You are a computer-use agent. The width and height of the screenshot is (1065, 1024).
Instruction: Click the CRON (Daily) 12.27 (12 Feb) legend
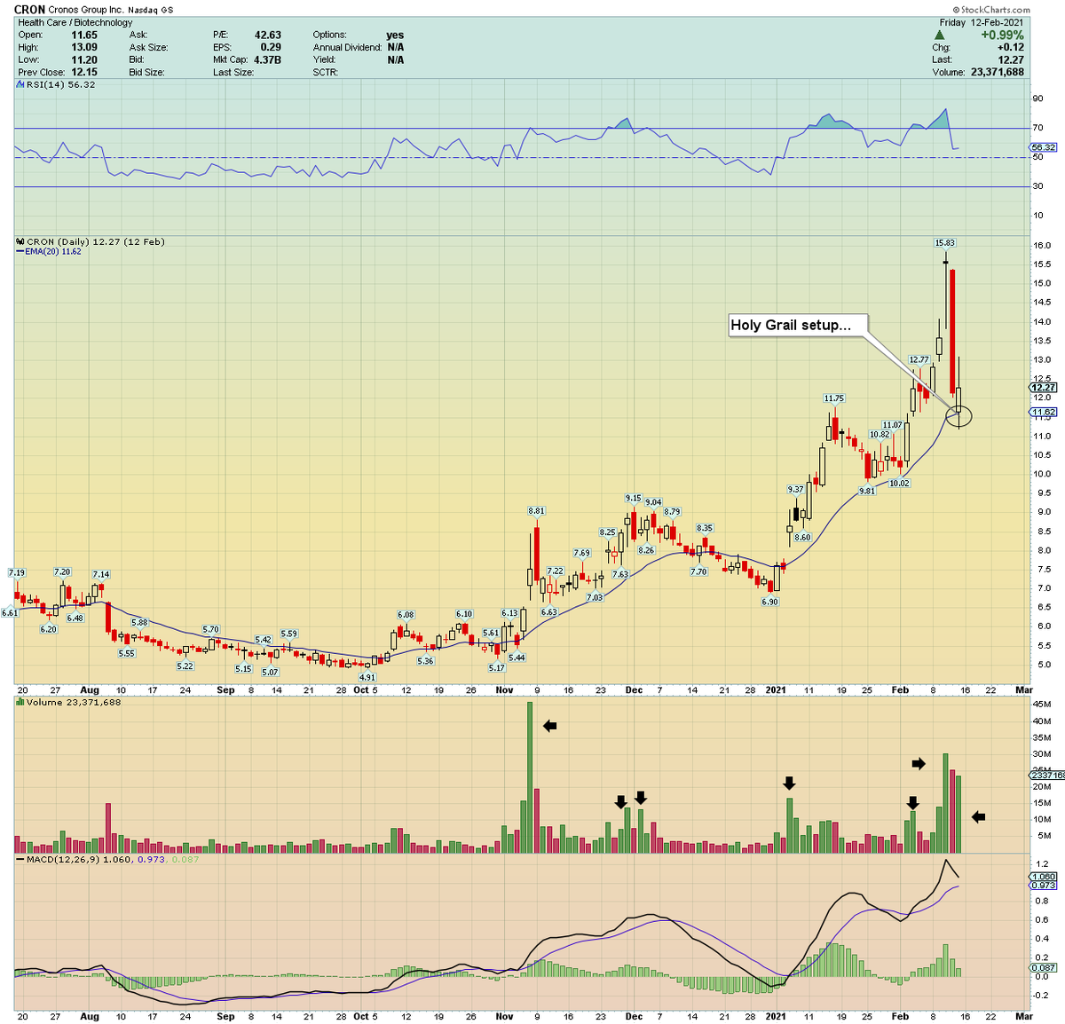[96, 241]
